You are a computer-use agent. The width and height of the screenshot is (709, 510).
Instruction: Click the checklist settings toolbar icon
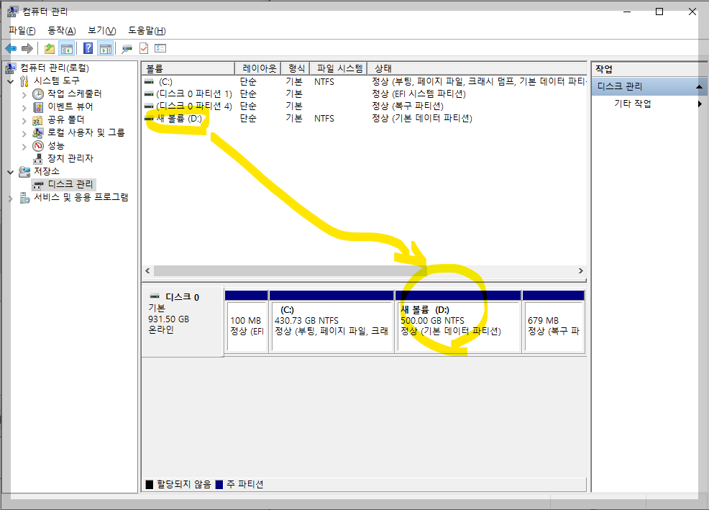pyautogui.click(x=160, y=48)
